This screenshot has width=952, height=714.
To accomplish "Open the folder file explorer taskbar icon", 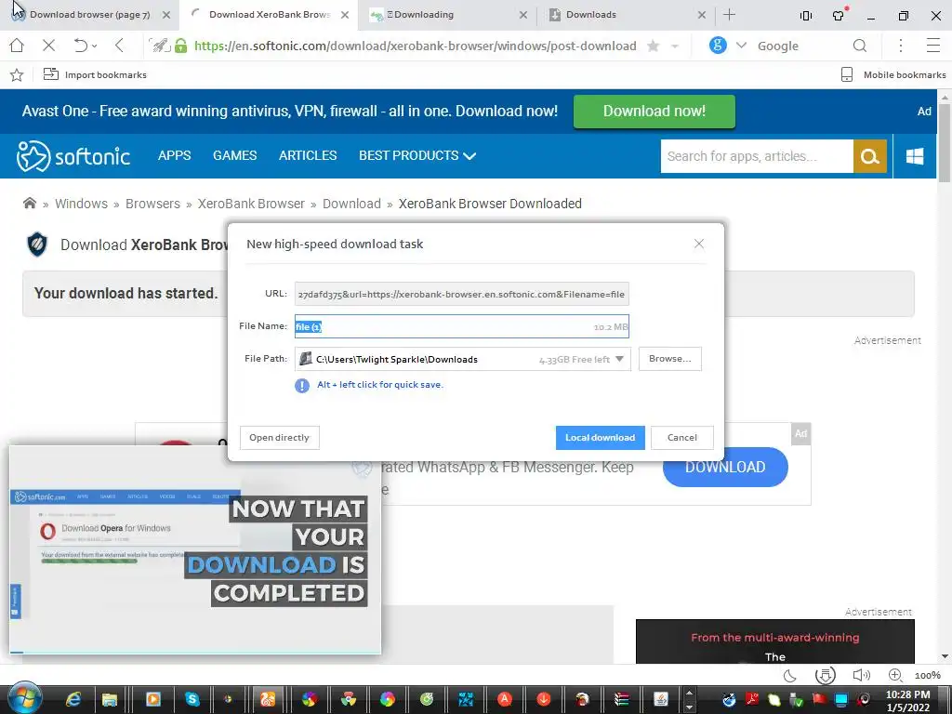I will click(x=110, y=699).
